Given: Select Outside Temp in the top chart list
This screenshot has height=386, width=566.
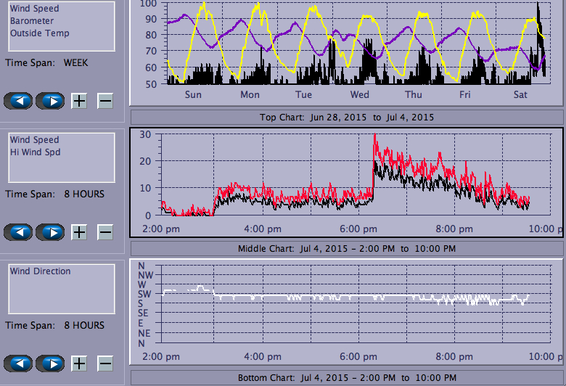Looking at the screenshot, I should [39, 33].
